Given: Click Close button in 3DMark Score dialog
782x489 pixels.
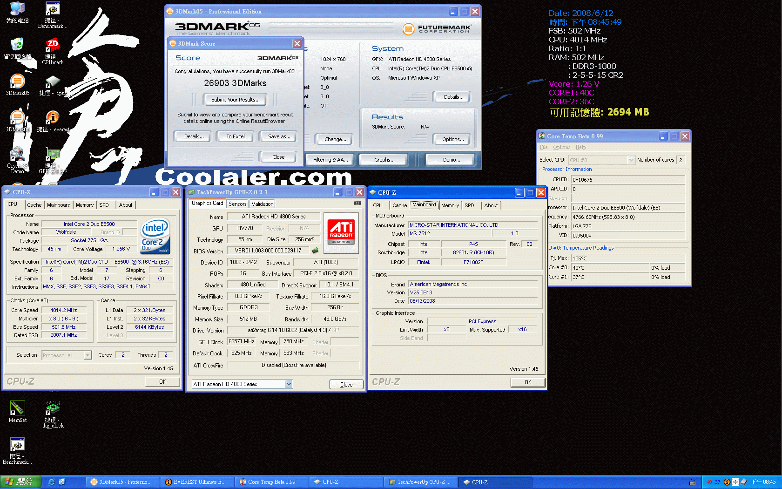Looking at the screenshot, I should (278, 157).
